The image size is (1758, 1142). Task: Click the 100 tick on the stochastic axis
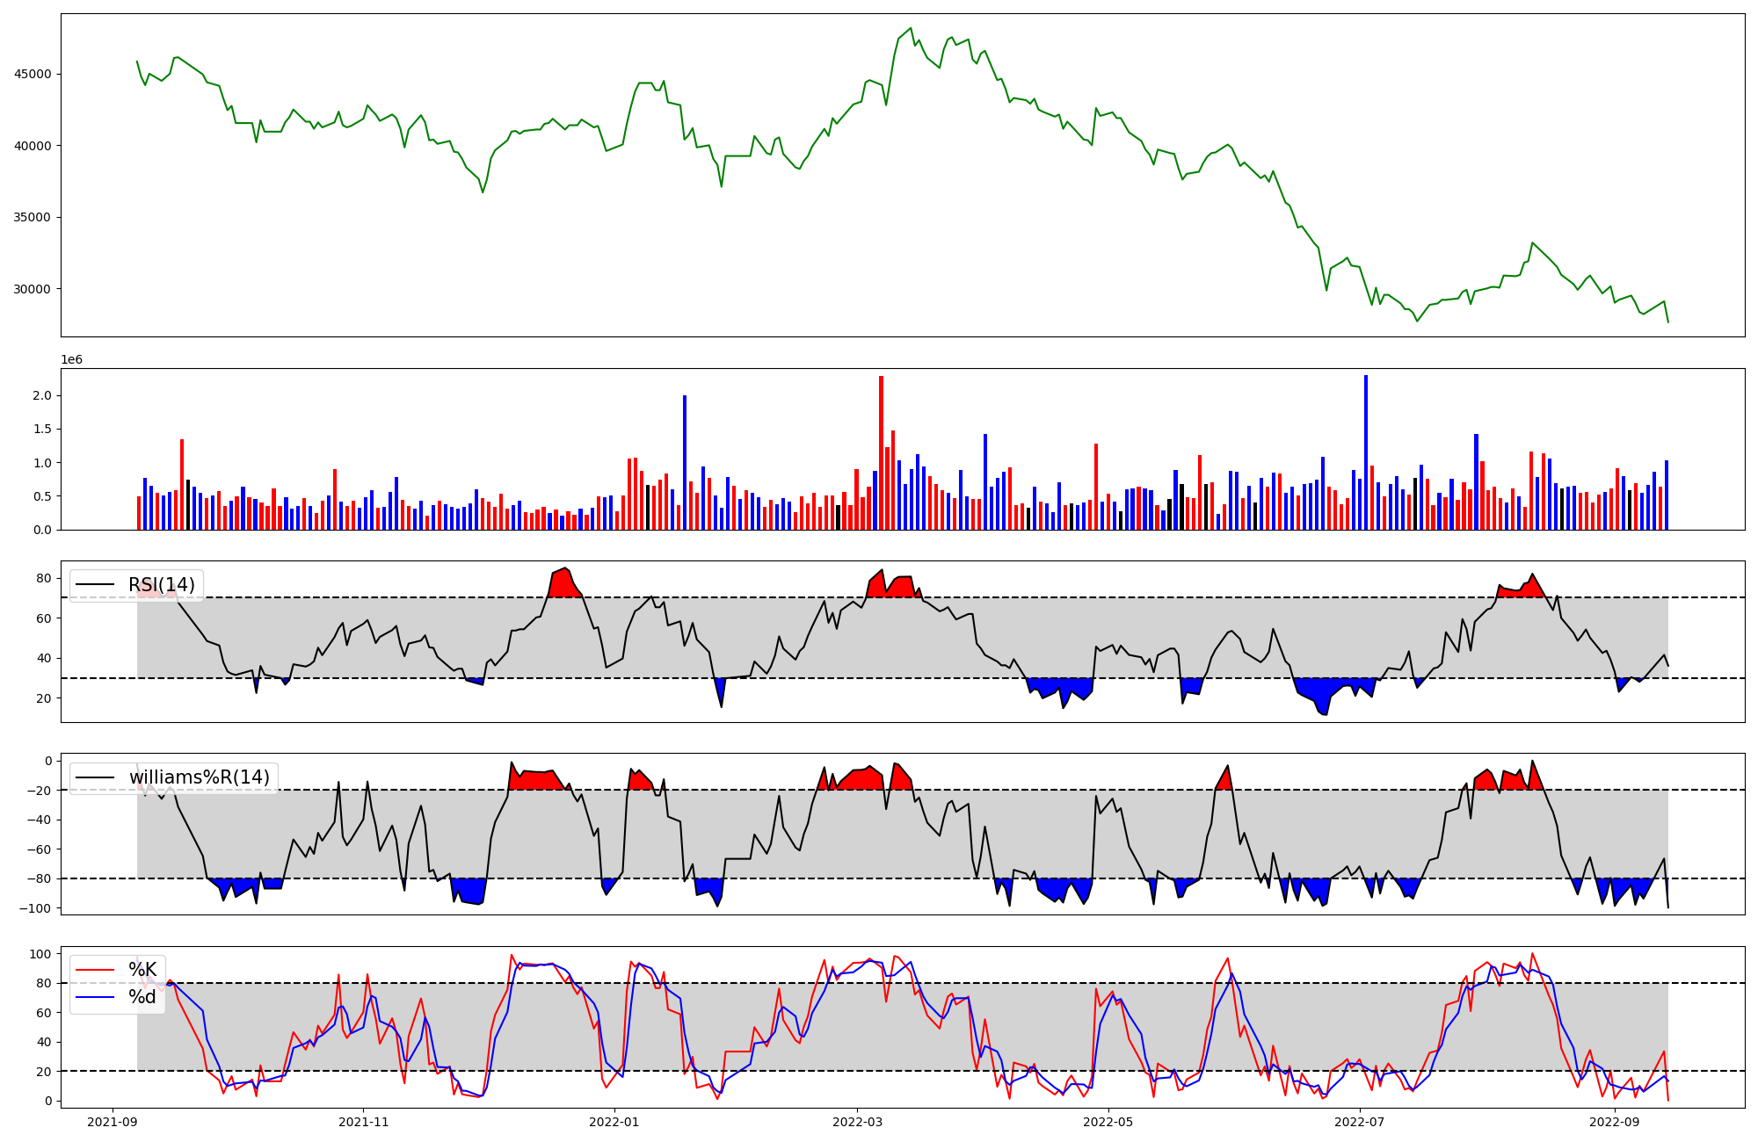pos(40,954)
